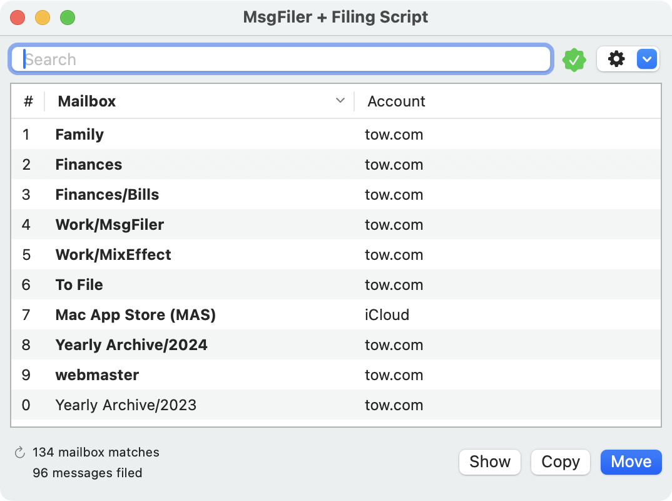Select the Finances/Bills mailbox
This screenshot has width=672, height=501.
107,195
